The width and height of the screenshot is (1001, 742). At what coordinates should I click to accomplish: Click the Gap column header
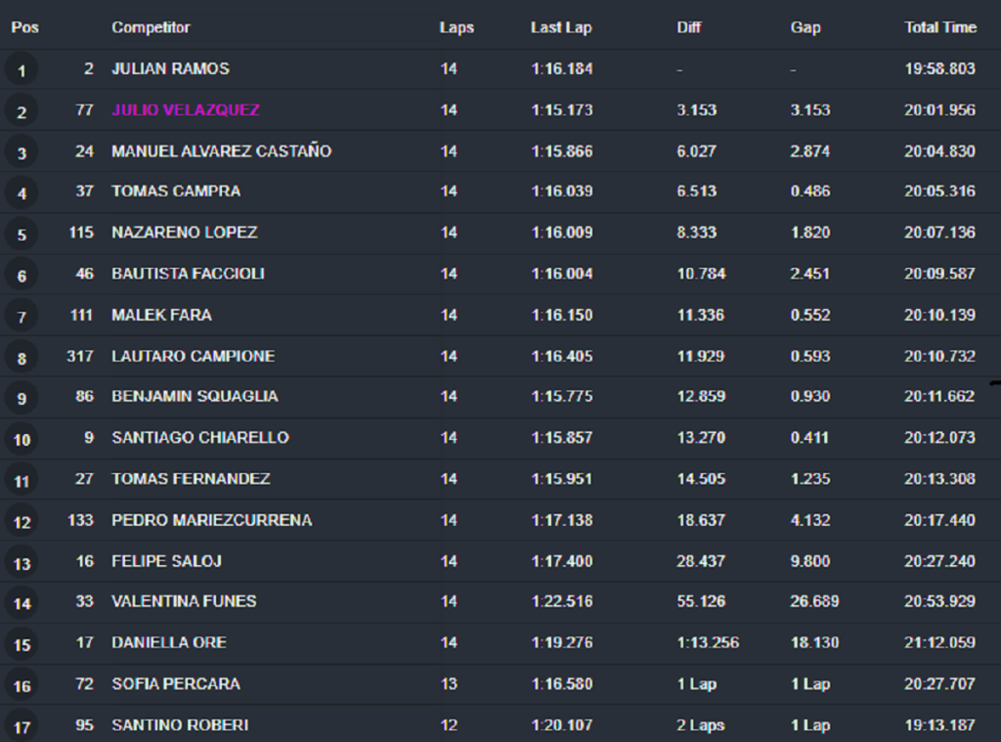tap(805, 27)
